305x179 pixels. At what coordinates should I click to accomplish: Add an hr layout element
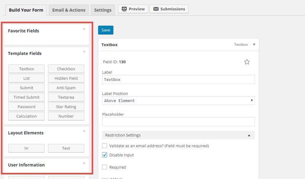pyautogui.click(x=26, y=148)
